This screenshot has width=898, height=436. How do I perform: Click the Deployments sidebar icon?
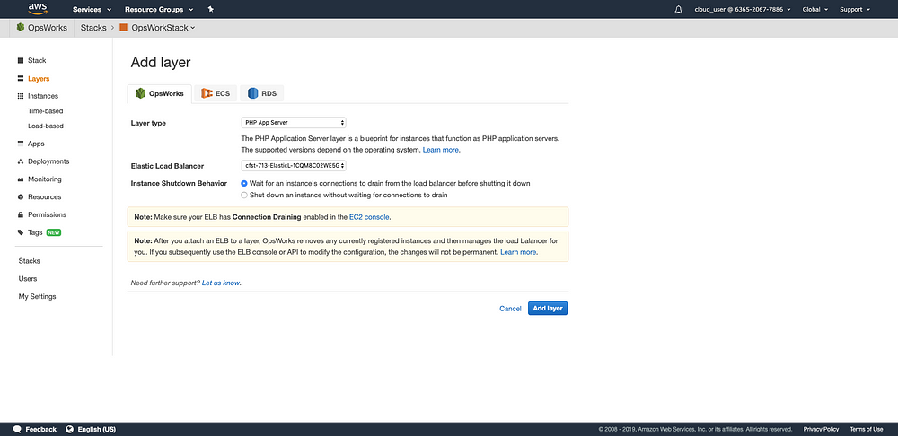(x=21, y=161)
